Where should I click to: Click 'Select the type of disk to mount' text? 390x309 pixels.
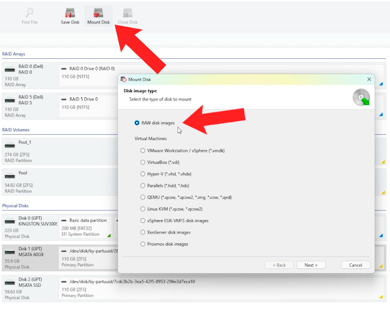coord(160,99)
